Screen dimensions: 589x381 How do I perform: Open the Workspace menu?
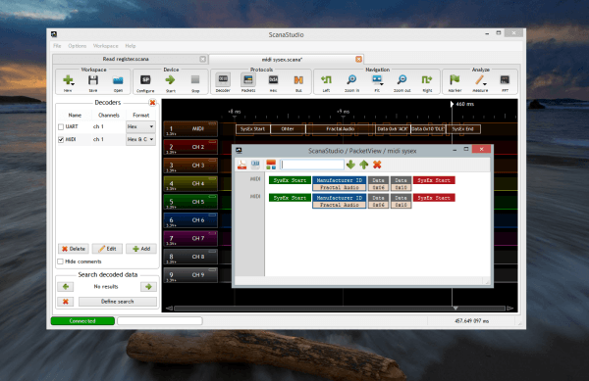coord(106,46)
